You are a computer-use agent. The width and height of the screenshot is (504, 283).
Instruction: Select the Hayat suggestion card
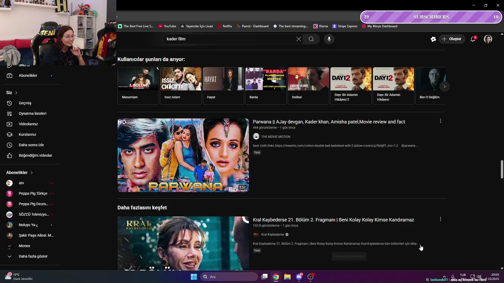223,86
